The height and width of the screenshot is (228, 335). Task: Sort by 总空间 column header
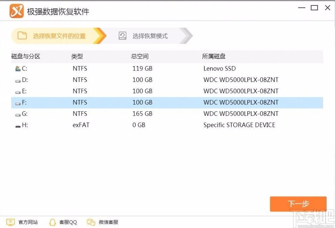[140, 56]
